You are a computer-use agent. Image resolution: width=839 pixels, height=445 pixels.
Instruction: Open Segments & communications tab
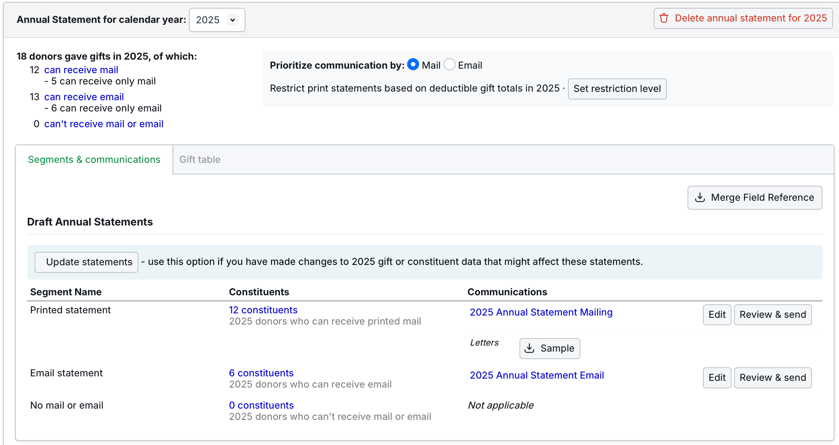[94, 159]
